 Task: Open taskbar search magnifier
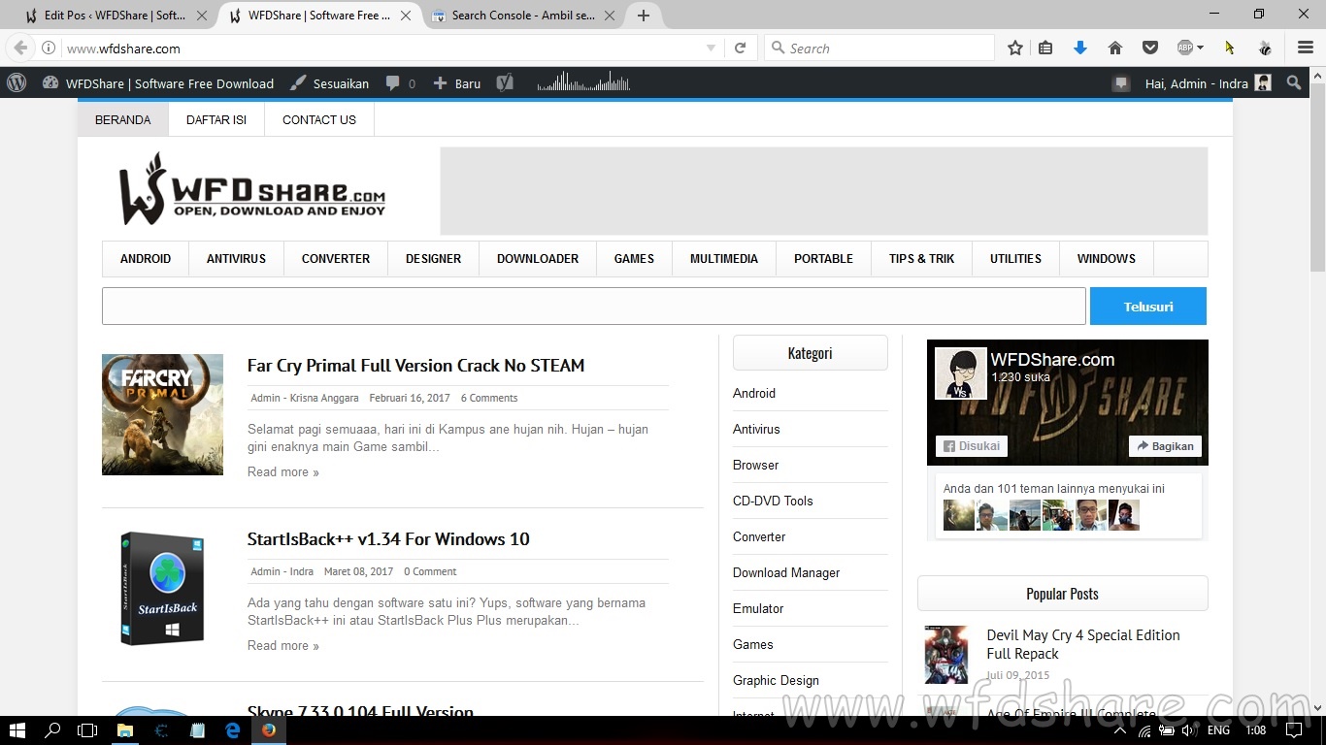tap(53, 729)
